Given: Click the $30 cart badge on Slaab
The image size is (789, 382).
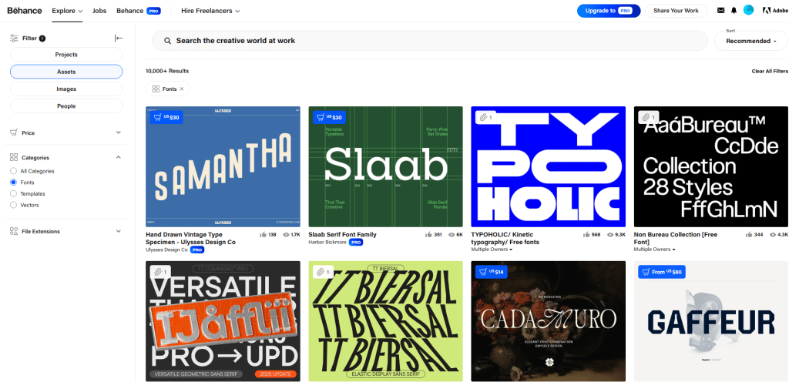Looking at the screenshot, I should click(x=329, y=117).
